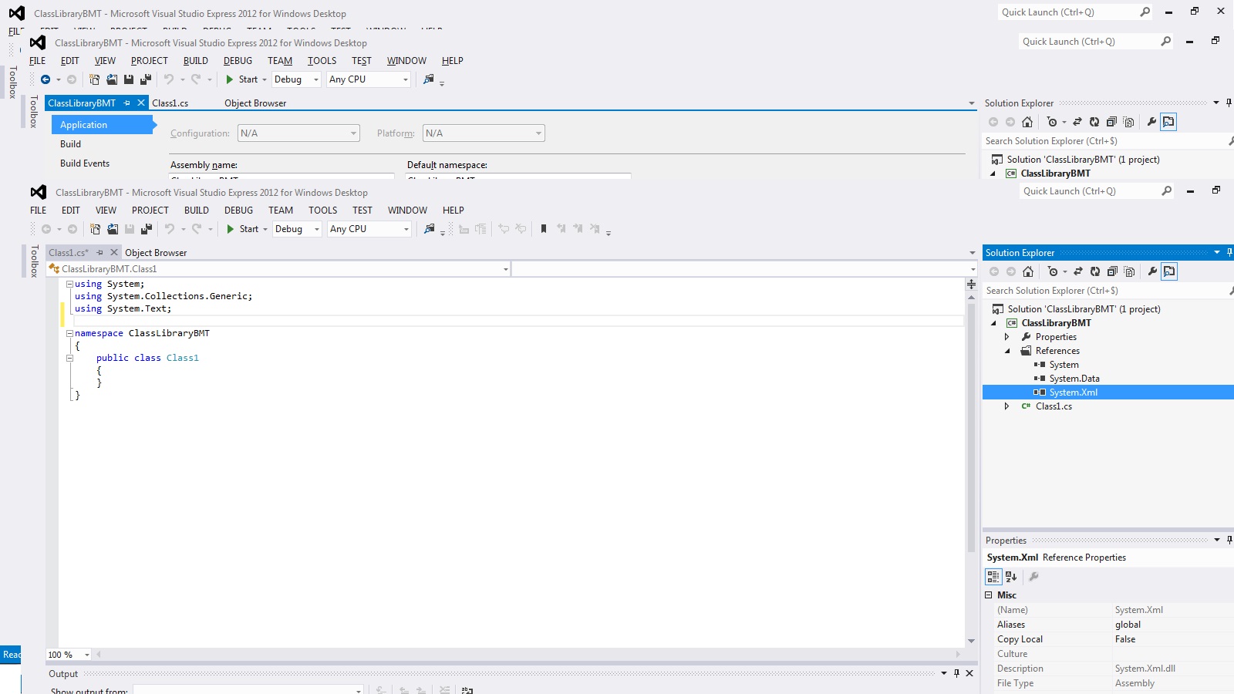The height and width of the screenshot is (694, 1234).
Task: Click Open File icon in front window toolbar
Action: pyautogui.click(x=113, y=229)
